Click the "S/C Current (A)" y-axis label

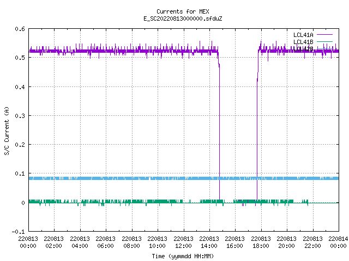[x=7, y=130]
